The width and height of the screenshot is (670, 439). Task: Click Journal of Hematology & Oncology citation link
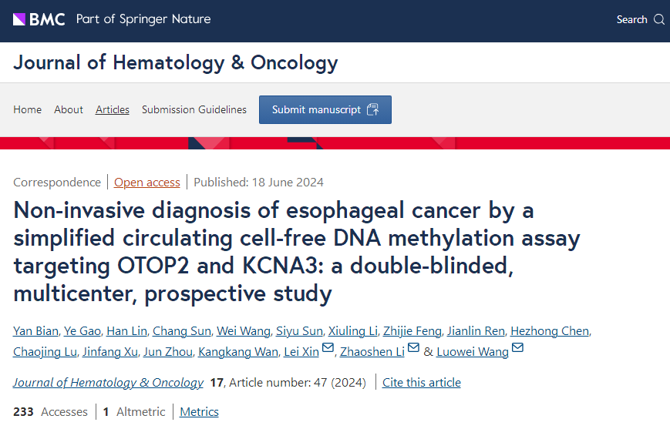(x=108, y=382)
